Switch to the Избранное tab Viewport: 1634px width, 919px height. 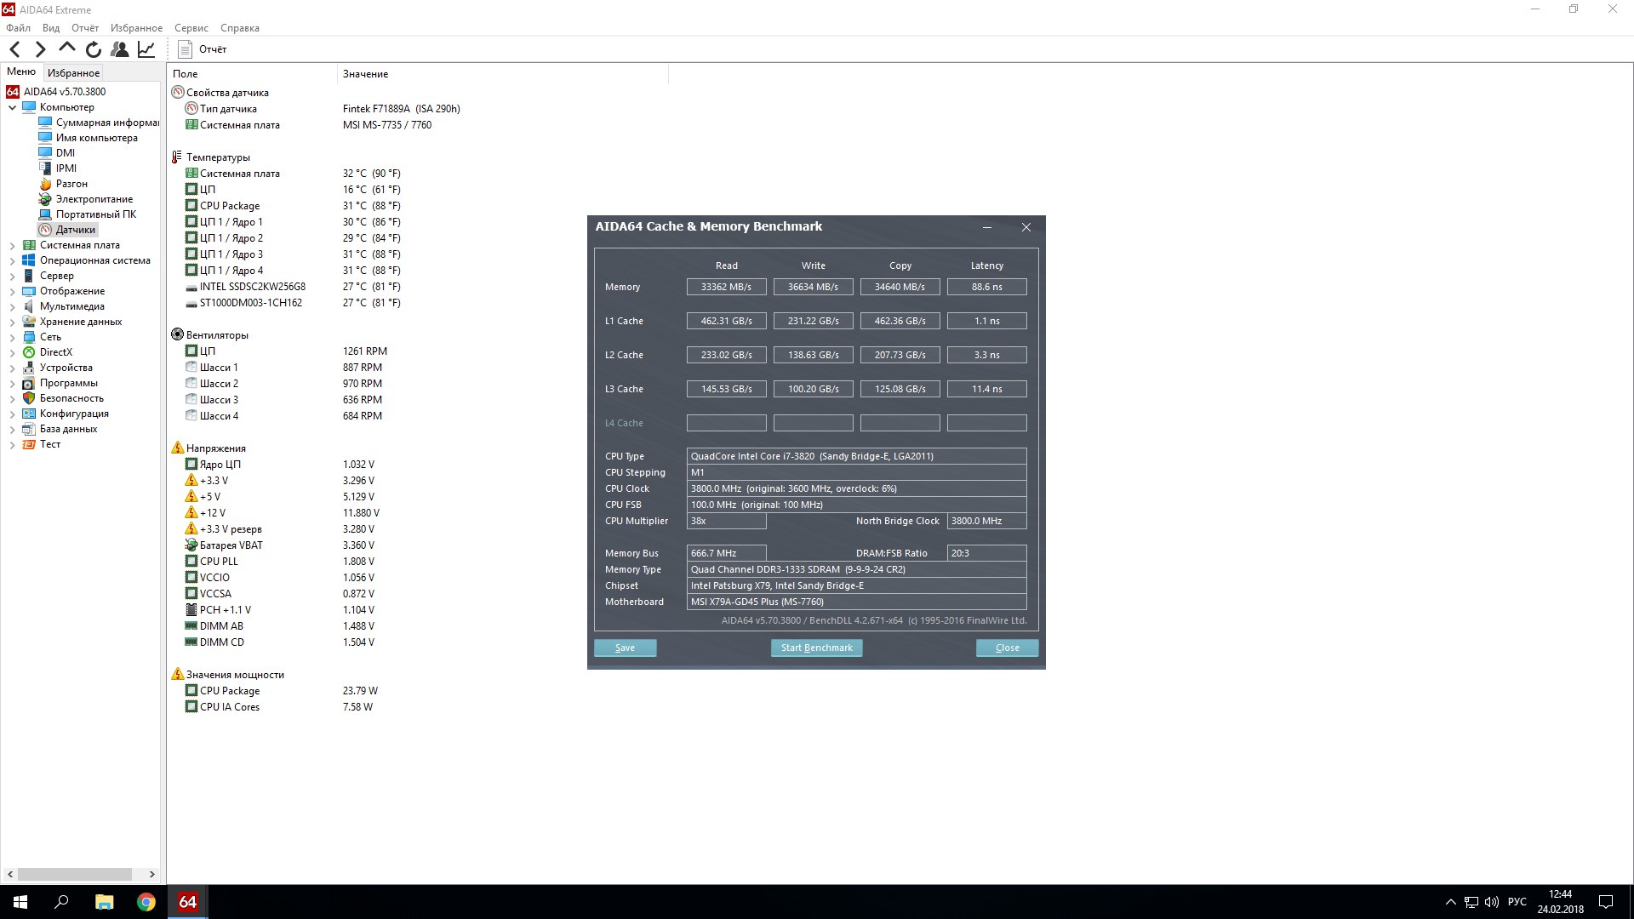(73, 73)
